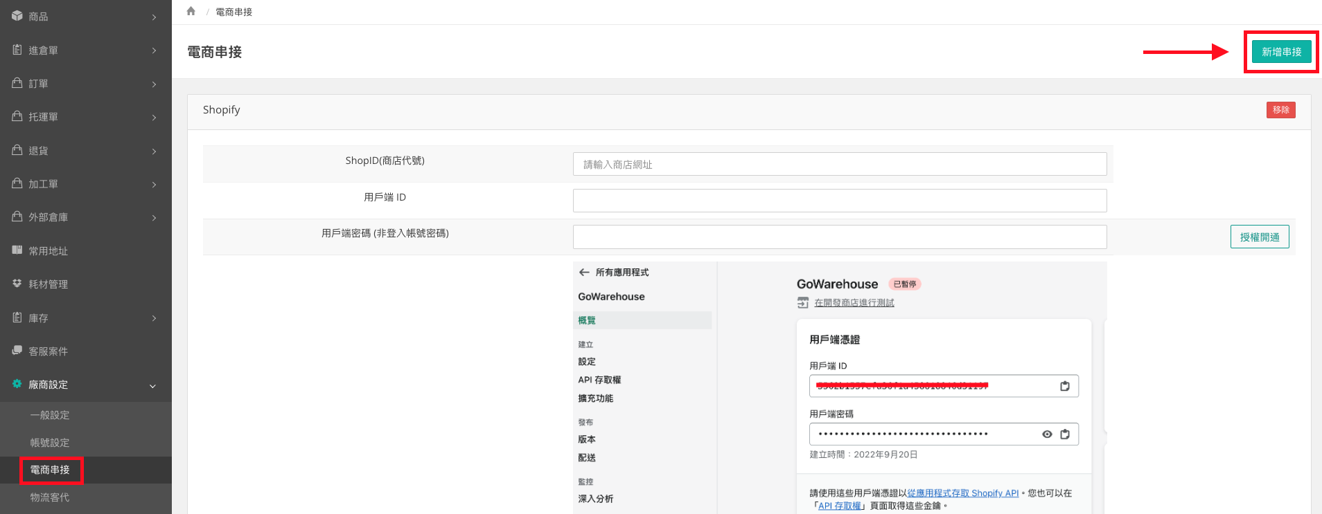Image resolution: width=1322 pixels, height=514 pixels.
Task: Open 一般設定 in the sidebar
Action: point(50,415)
